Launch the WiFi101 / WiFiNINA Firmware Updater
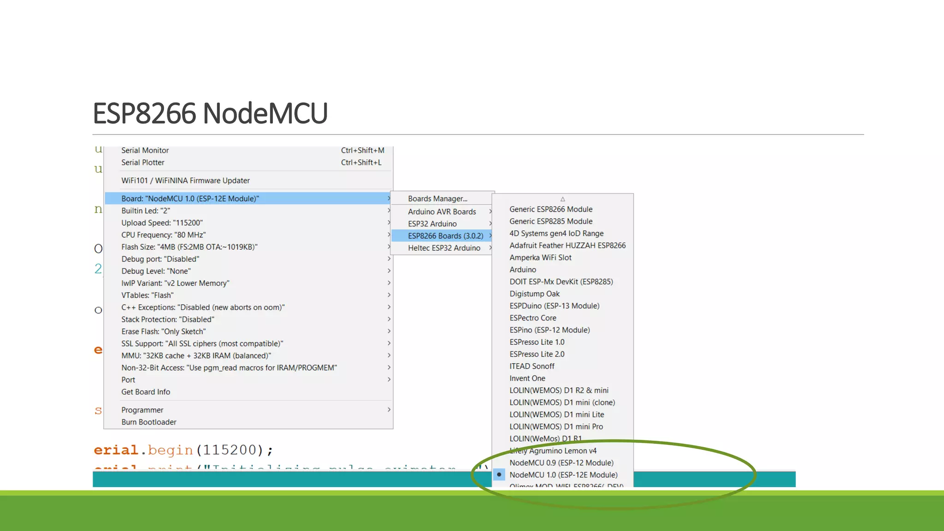 [x=185, y=181]
